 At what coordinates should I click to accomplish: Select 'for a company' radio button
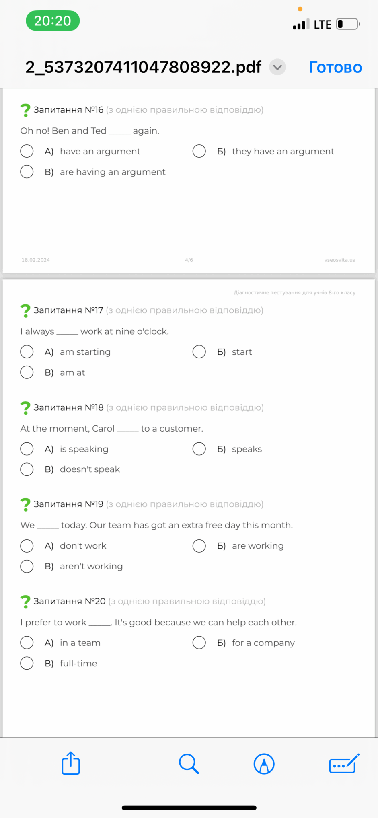tap(199, 642)
